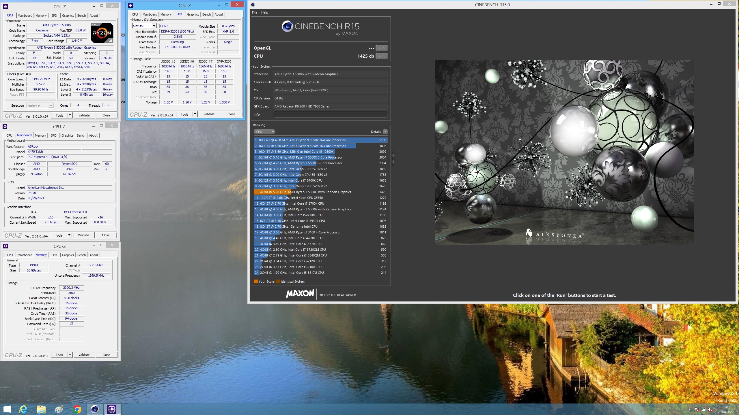Switch to Cinebench via taskbar icon
This screenshot has height=415, width=739.
(95, 409)
